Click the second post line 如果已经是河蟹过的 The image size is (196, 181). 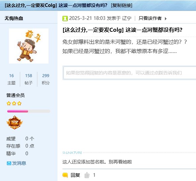[x=120, y=51]
